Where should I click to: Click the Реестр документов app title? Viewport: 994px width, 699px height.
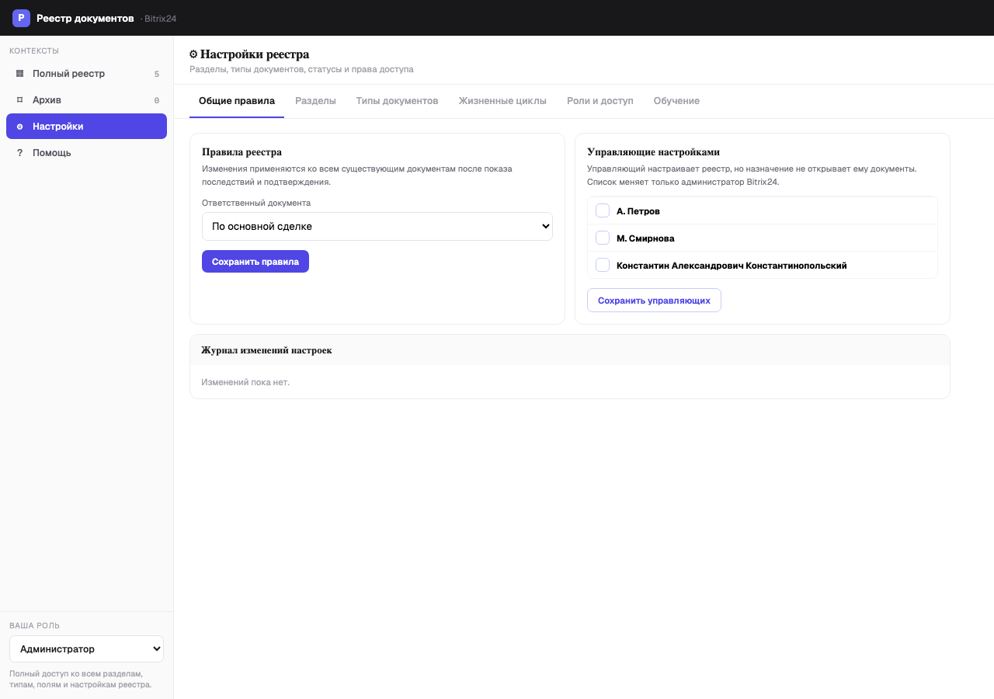coord(85,18)
